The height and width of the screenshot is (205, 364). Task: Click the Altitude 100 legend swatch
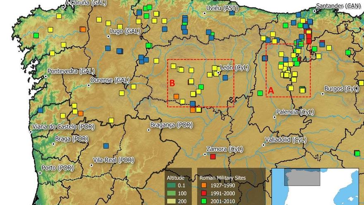172,194
